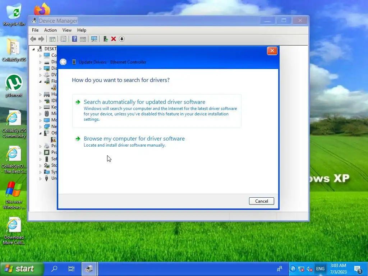368x276 pixels.
Task: Open the CollabSysO... - The Best S... shortcut
Action: click(x=14, y=160)
